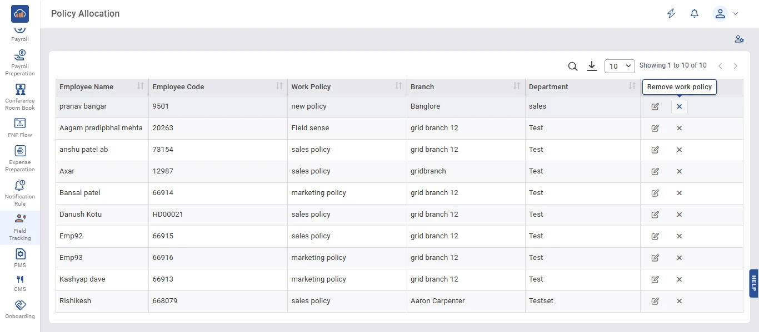This screenshot has height=332, width=759.
Task: Open the notifications bell
Action: coord(694,14)
